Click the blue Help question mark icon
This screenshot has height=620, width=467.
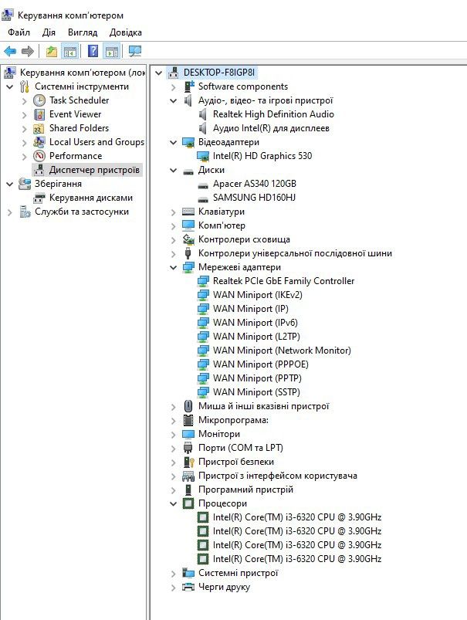click(93, 51)
